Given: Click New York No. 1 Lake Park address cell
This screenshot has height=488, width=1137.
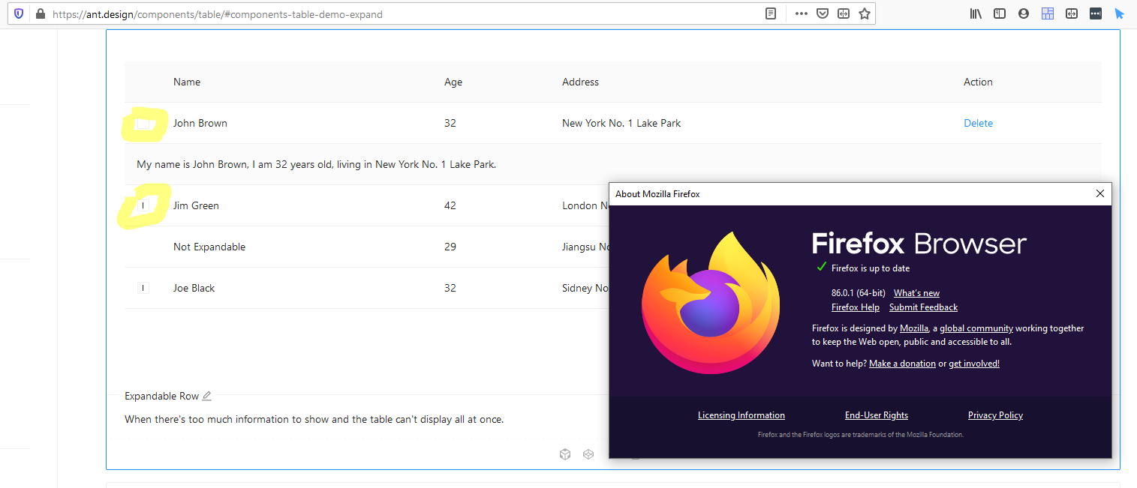Looking at the screenshot, I should tap(621, 123).
